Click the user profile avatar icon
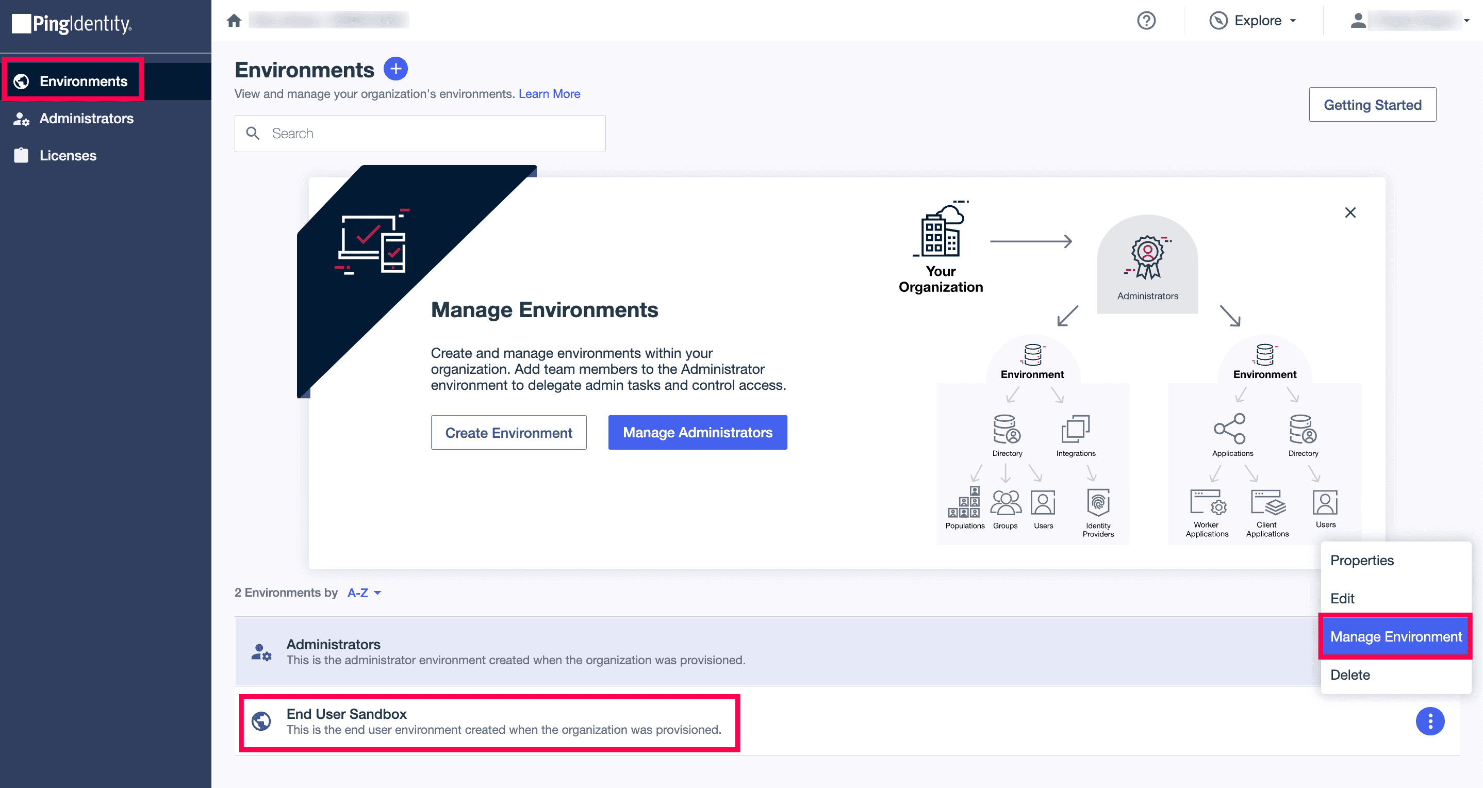This screenshot has height=788, width=1483. coord(1358,21)
